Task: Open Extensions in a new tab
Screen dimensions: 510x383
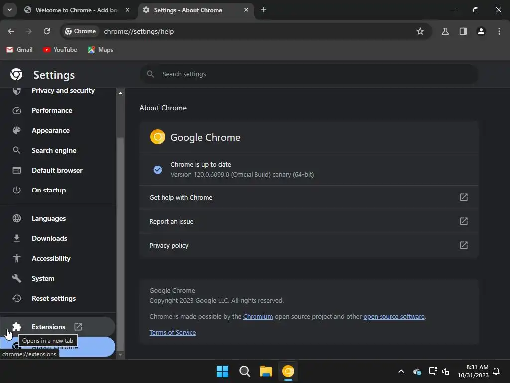Action: (x=58, y=327)
